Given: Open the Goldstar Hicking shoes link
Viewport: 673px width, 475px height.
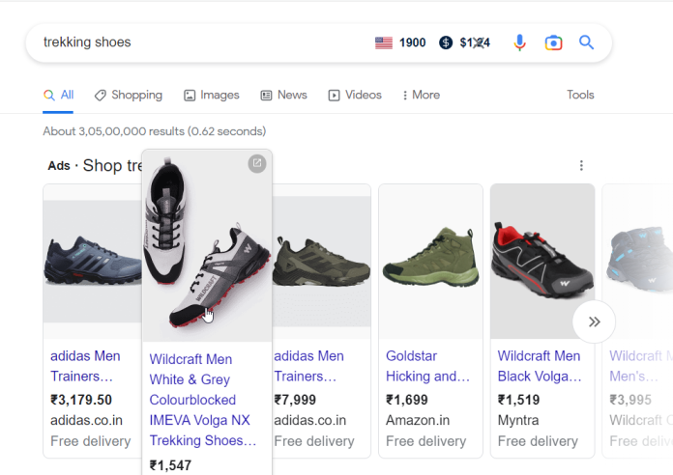Looking at the screenshot, I should coord(428,366).
